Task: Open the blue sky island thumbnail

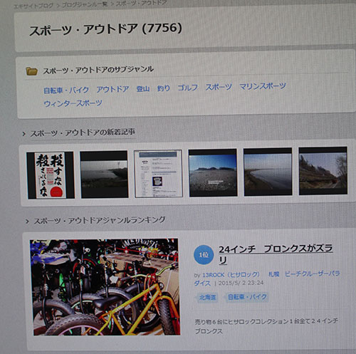Action: pos(213,172)
